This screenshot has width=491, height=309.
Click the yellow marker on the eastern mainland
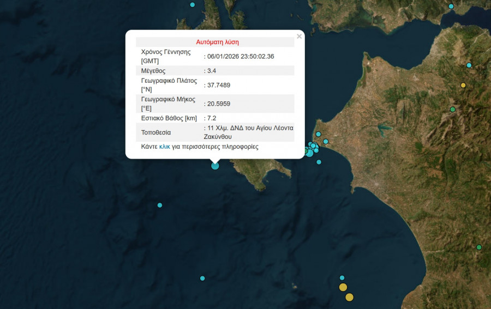coord(463,85)
